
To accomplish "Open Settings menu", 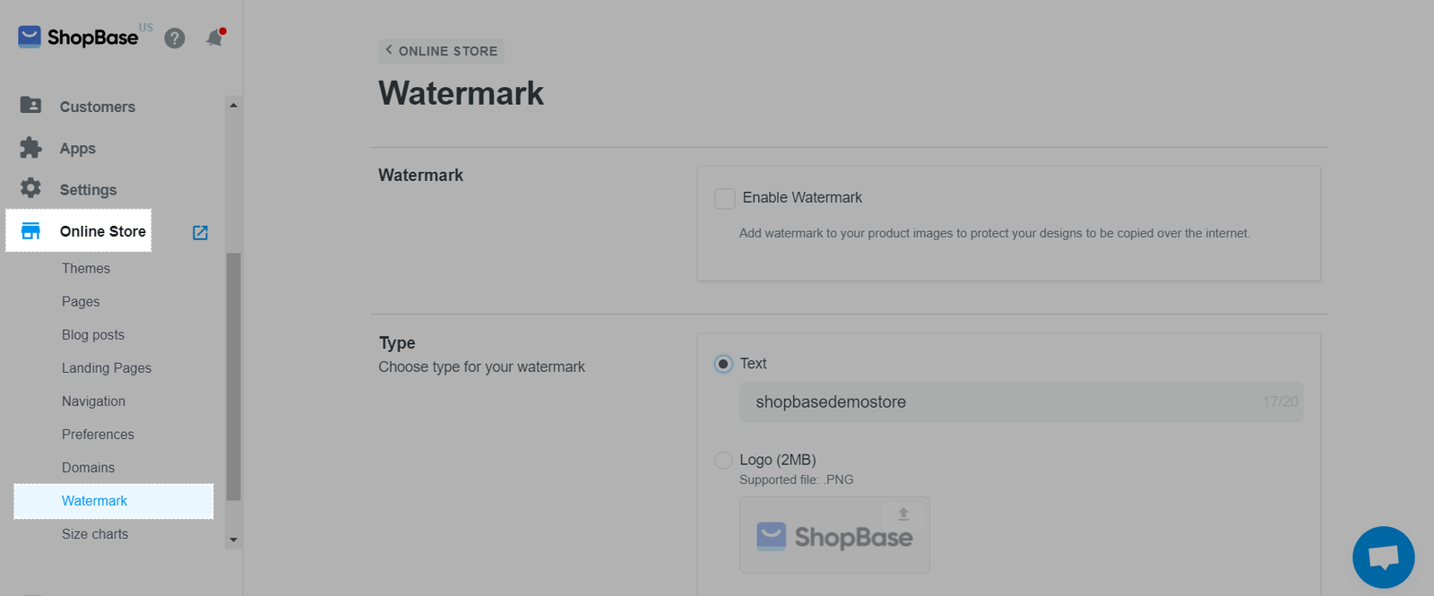I will click(x=88, y=190).
